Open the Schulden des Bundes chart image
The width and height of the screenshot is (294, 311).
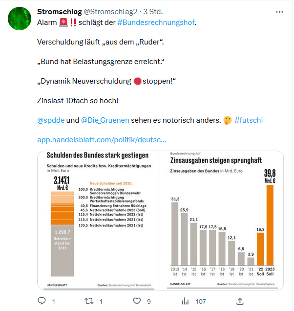point(99,221)
